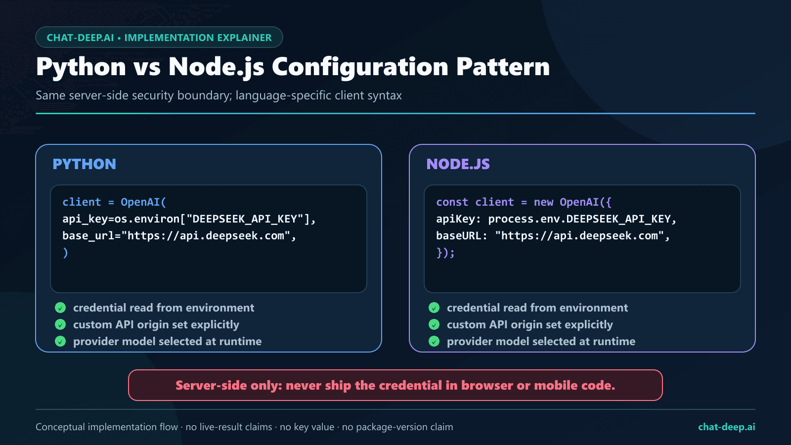Click the chat-deep.ai footer link
Screen dimensions: 791x445
[x=726, y=427]
